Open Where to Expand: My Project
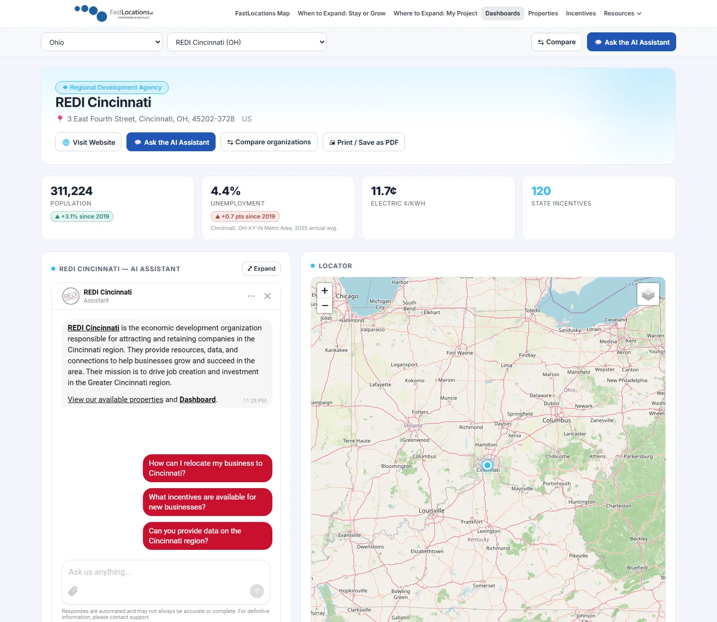The image size is (717, 622). [435, 13]
